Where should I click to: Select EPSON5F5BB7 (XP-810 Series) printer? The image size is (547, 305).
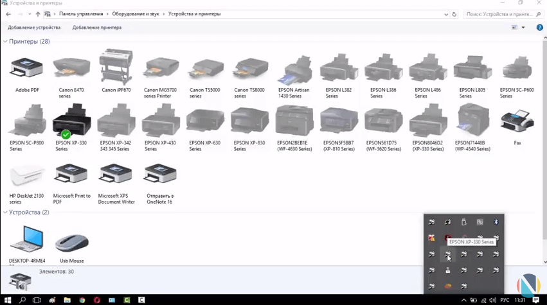(339, 128)
